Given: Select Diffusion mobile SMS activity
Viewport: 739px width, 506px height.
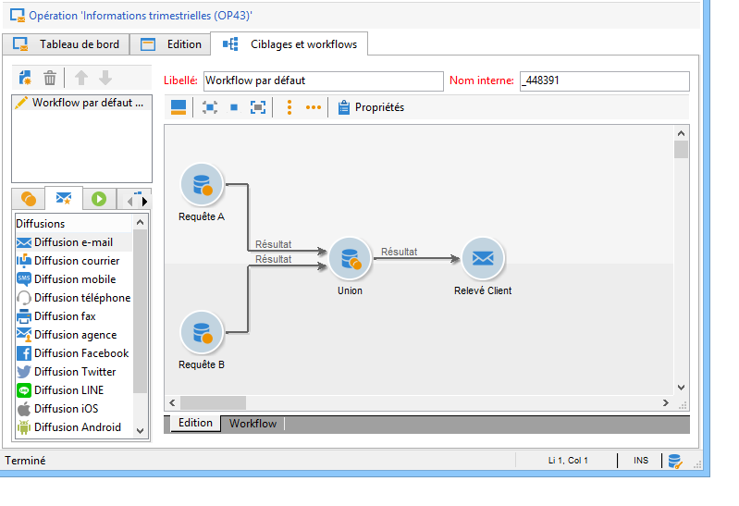Looking at the screenshot, I should (x=74, y=279).
